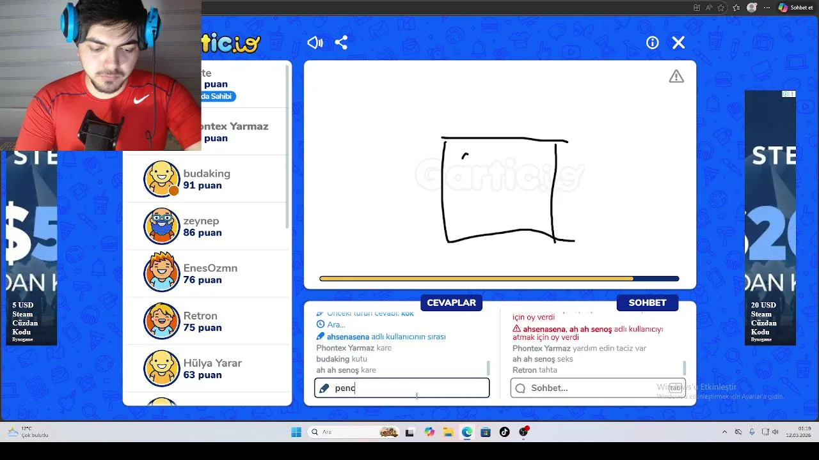Click the webcam overlay video
The image size is (819, 460).
[x=100, y=75]
